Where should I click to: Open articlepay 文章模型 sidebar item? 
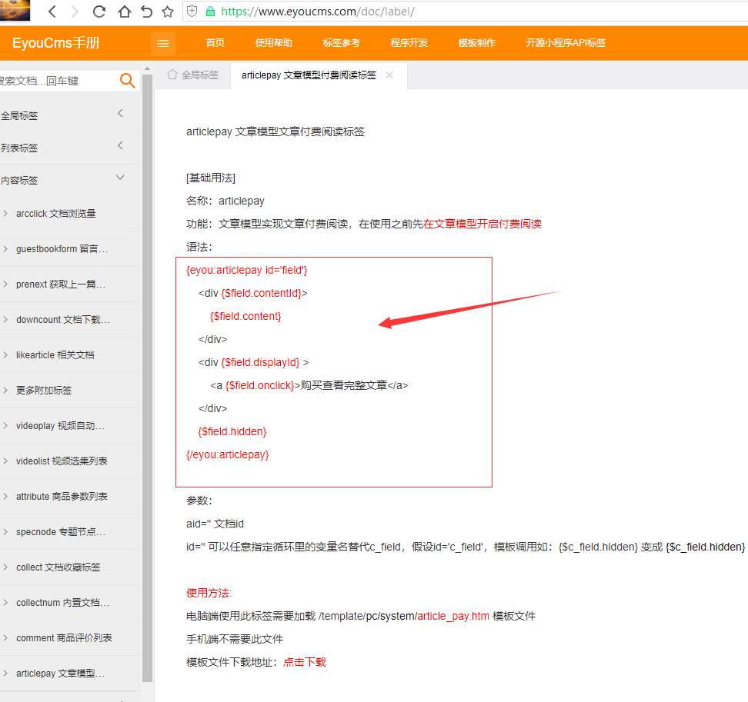coord(71,674)
